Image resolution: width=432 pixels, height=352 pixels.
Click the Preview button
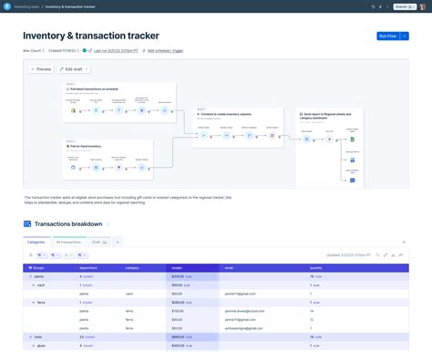(x=41, y=69)
